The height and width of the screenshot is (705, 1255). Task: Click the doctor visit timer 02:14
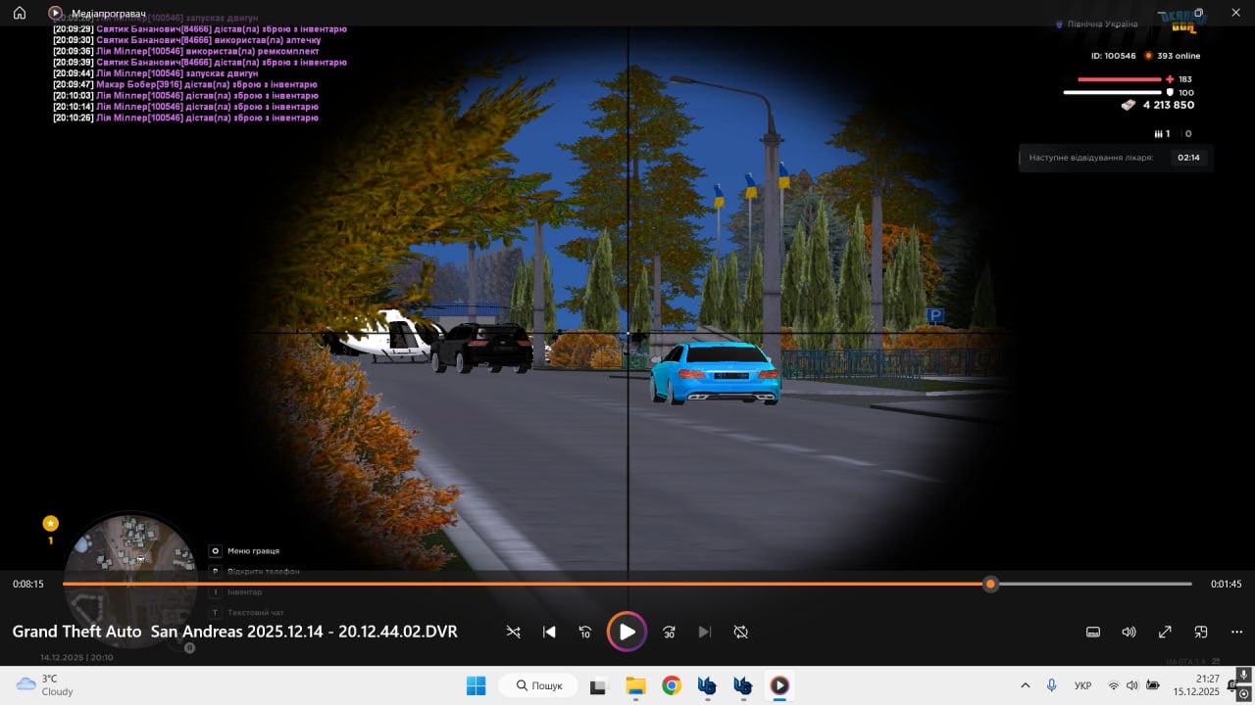(1188, 157)
